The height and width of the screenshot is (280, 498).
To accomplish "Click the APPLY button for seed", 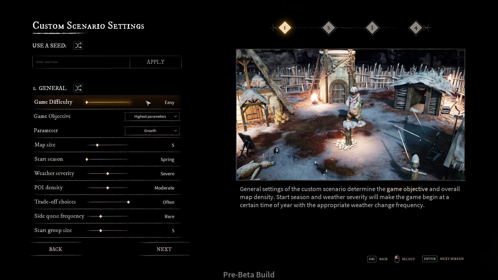I will tap(155, 62).
